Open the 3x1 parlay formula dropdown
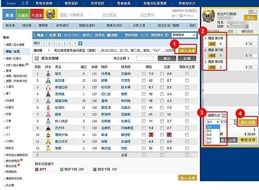 click(x=213, y=122)
